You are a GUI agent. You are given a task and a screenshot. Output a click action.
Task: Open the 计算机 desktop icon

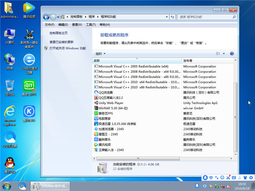click(x=10, y=36)
